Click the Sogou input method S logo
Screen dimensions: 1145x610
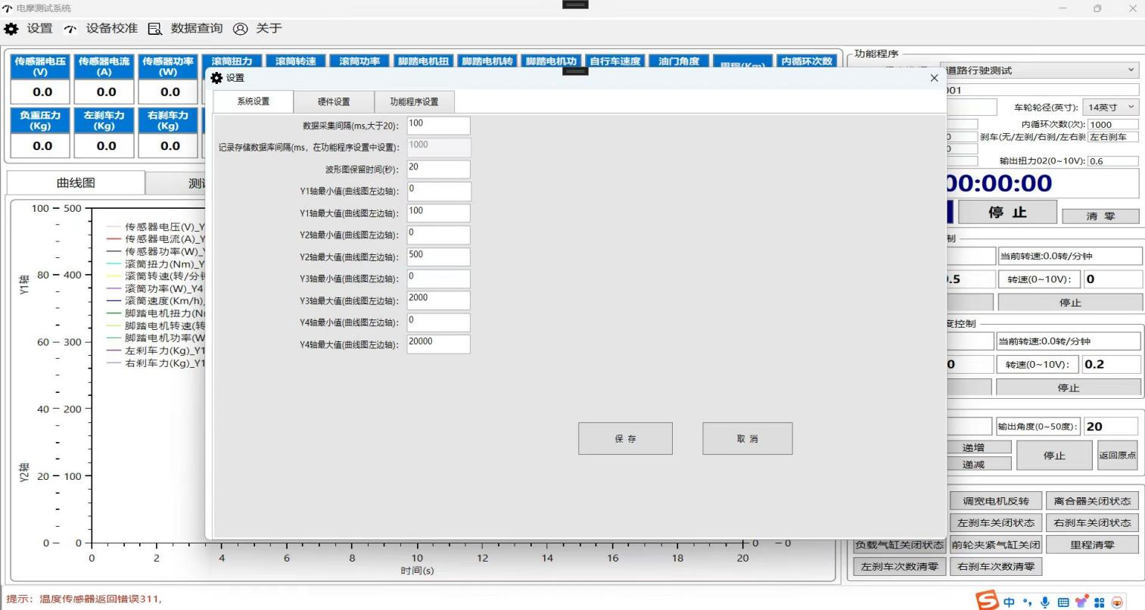click(x=987, y=601)
